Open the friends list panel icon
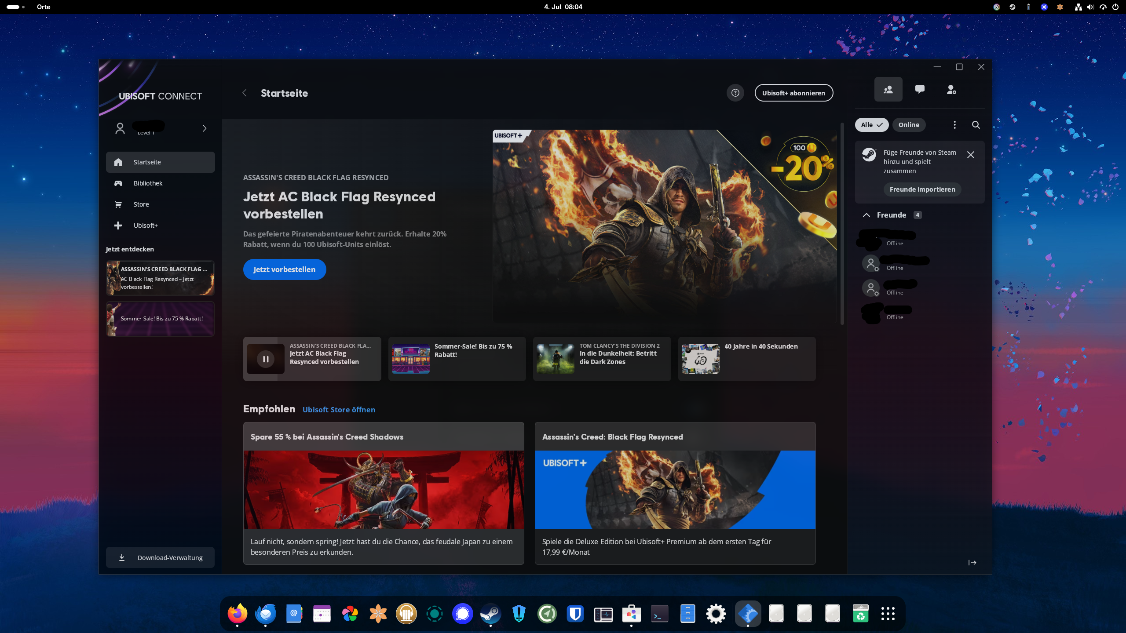 [x=888, y=89]
